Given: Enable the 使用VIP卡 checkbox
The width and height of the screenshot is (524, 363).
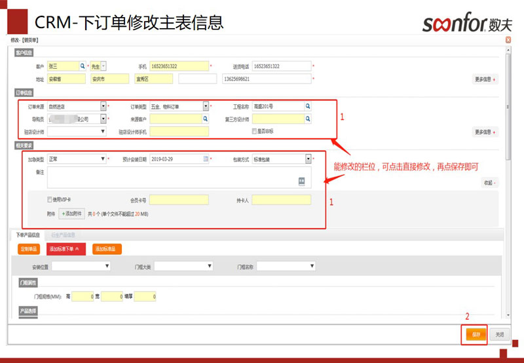Looking at the screenshot, I should 50,200.
